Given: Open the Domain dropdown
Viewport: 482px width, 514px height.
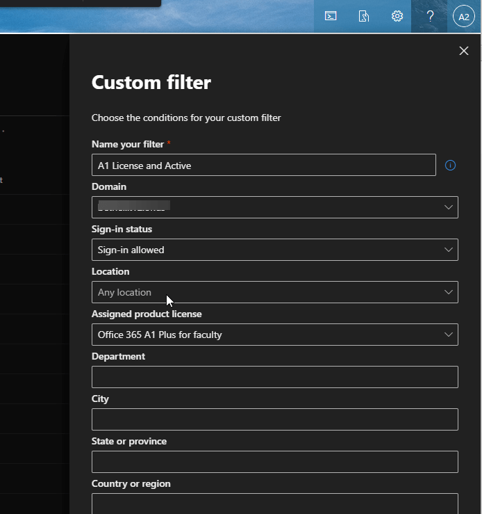Looking at the screenshot, I should click(x=275, y=207).
